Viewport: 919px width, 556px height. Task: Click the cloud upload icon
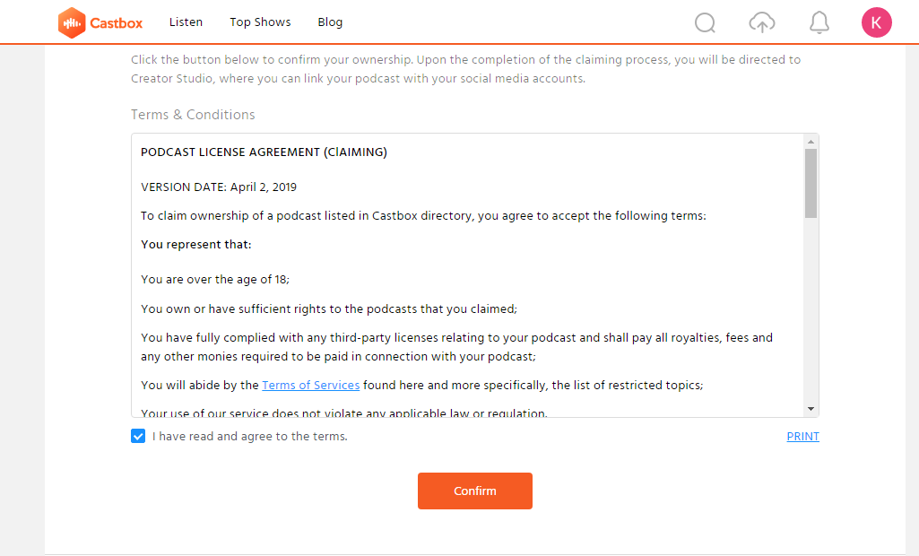(x=762, y=23)
